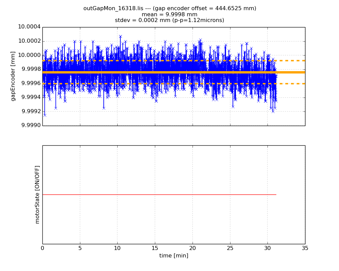Viewport: 339px width, 271px height.
Task: Select the 9.9992 y-axis tick label
Action: 31,111
